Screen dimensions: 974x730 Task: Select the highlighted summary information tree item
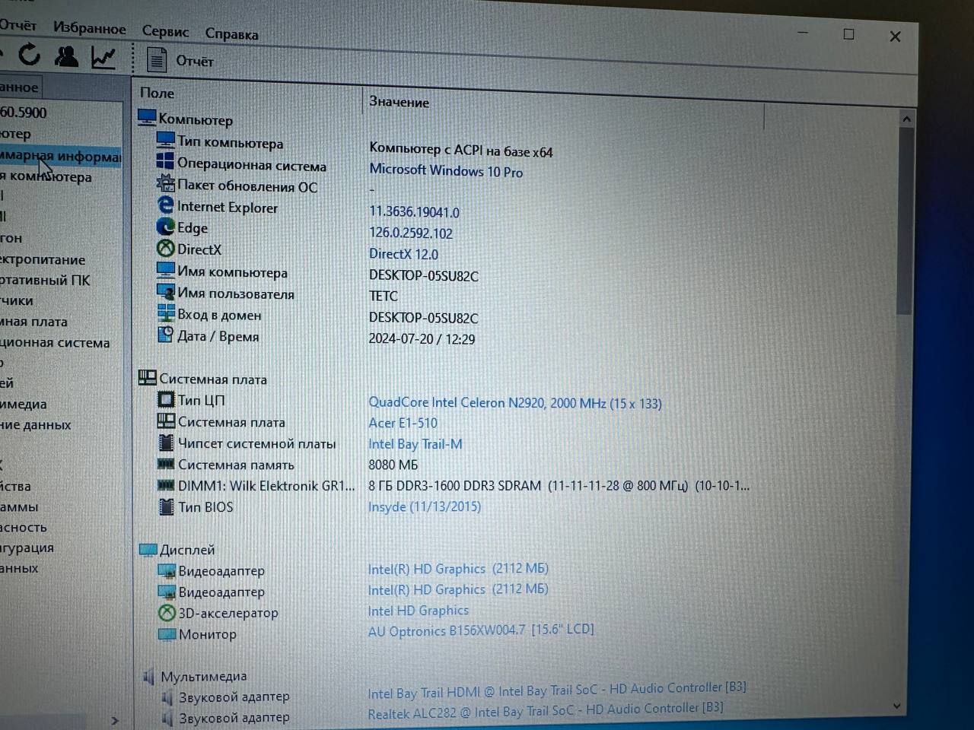coord(60,156)
